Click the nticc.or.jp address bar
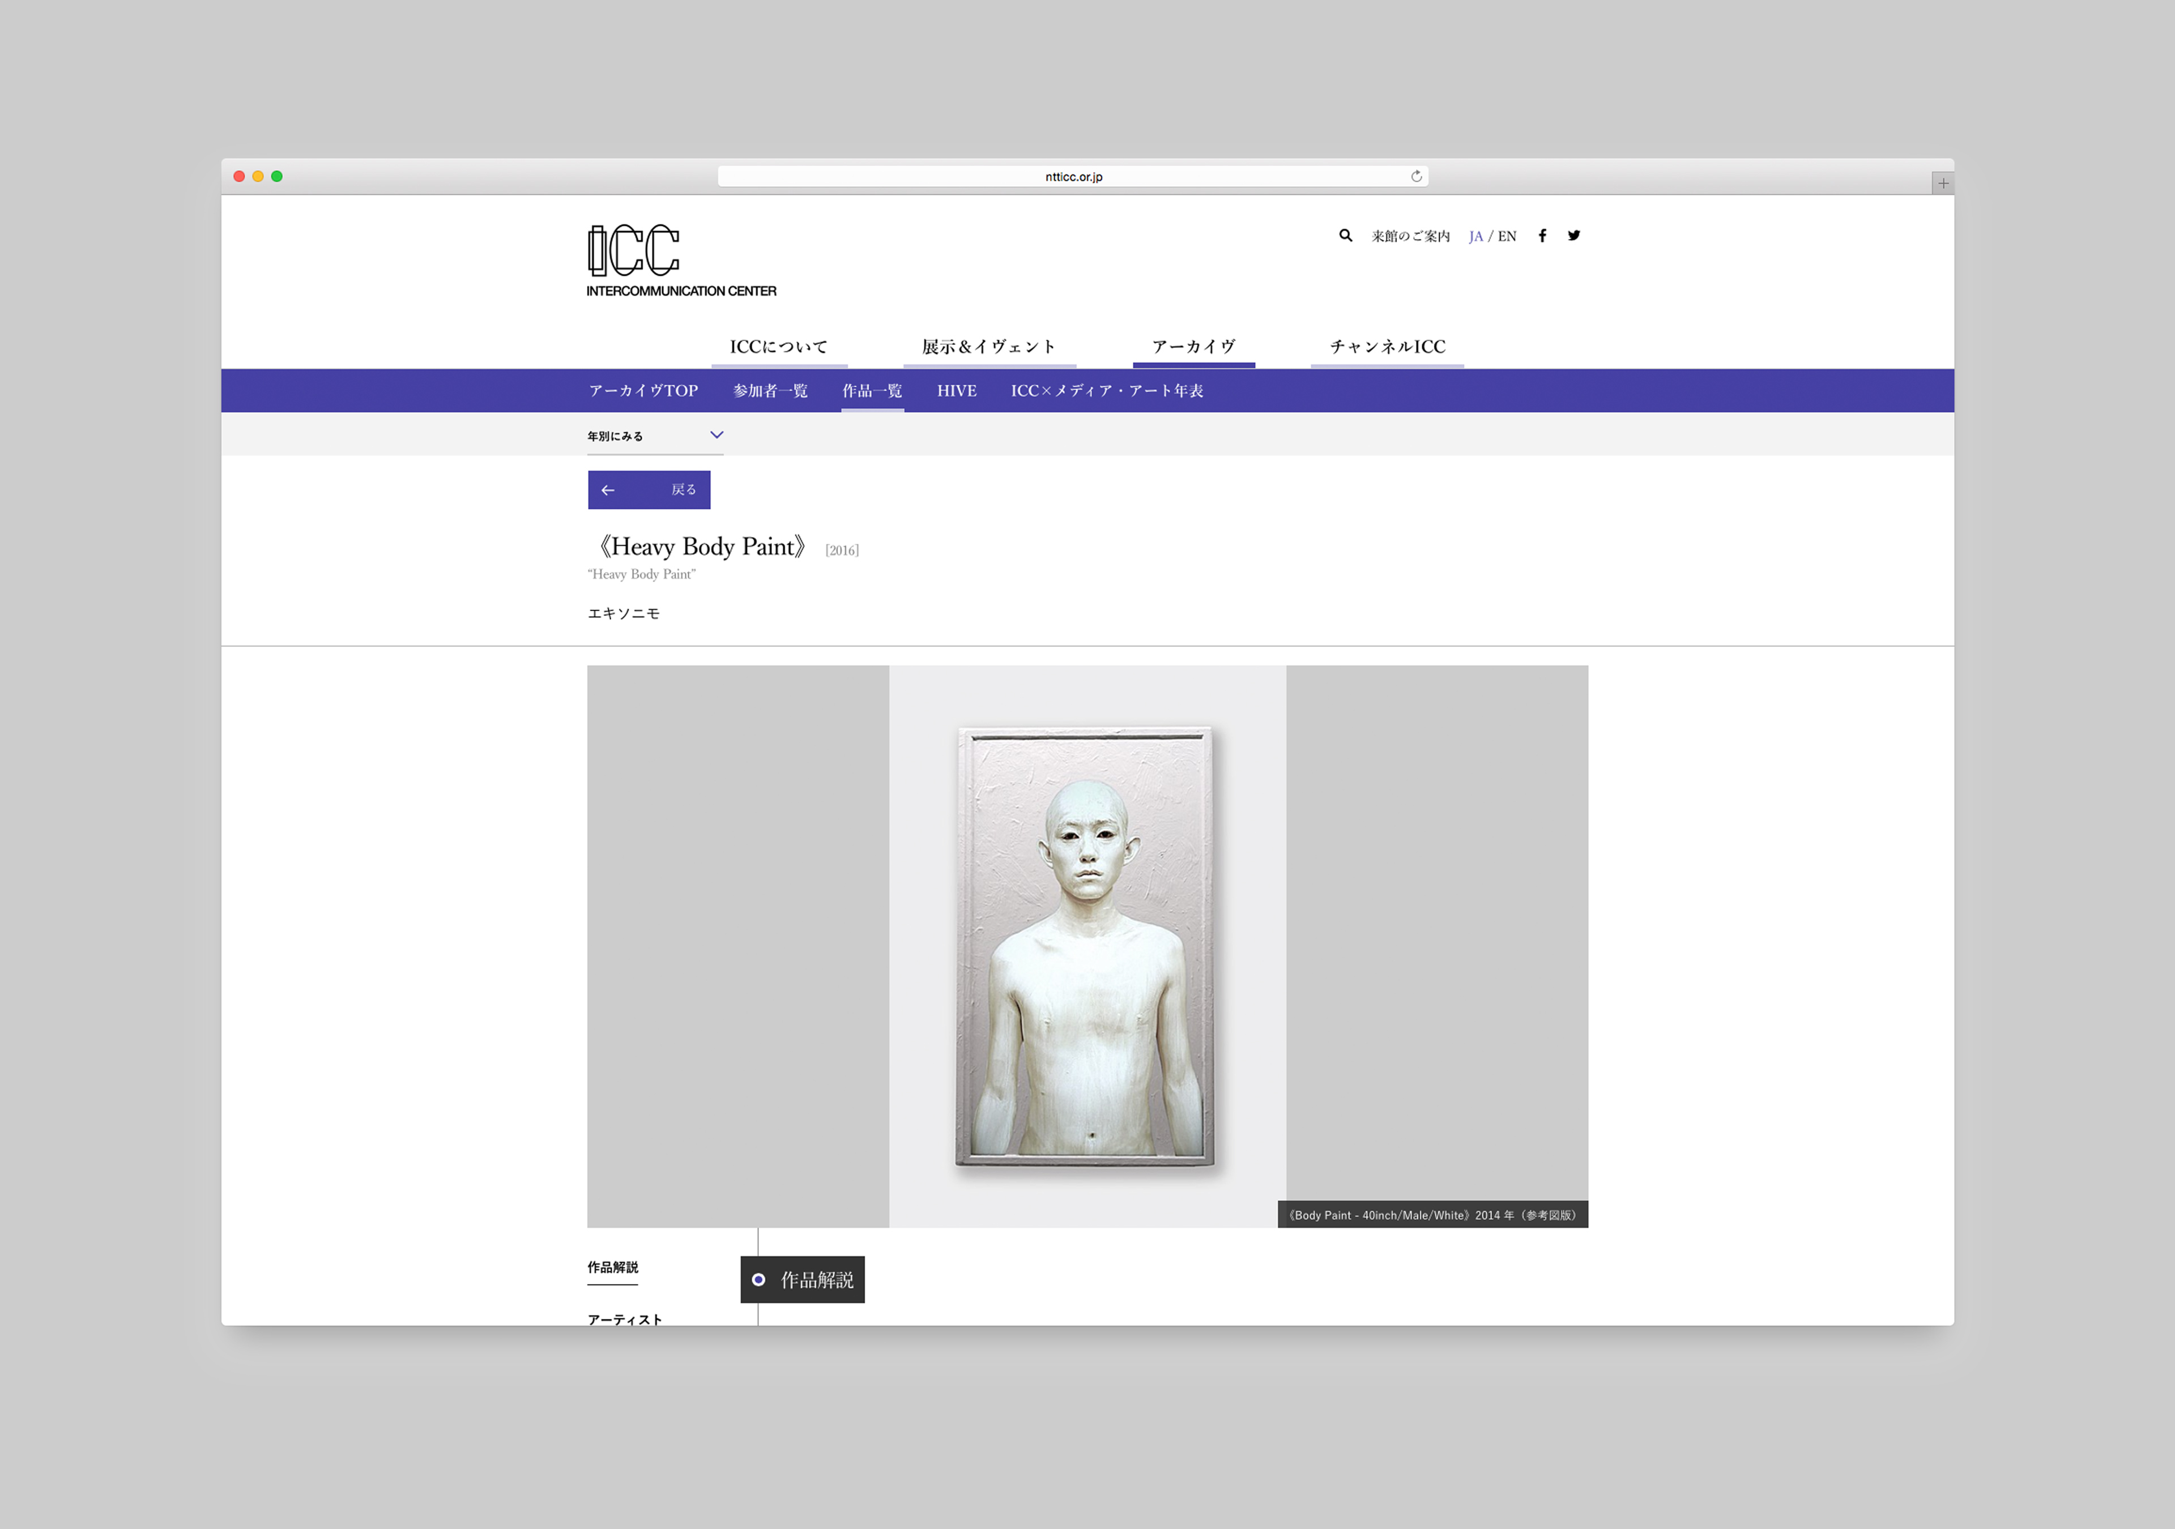Viewport: 2175px width, 1529px height. [x=1073, y=176]
